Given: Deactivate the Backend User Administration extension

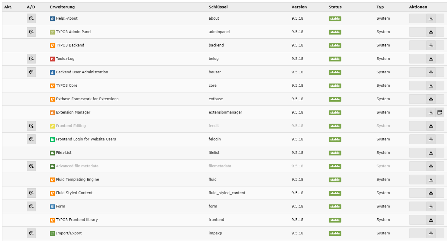Looking at the screenshot, I should pos(31,72).
